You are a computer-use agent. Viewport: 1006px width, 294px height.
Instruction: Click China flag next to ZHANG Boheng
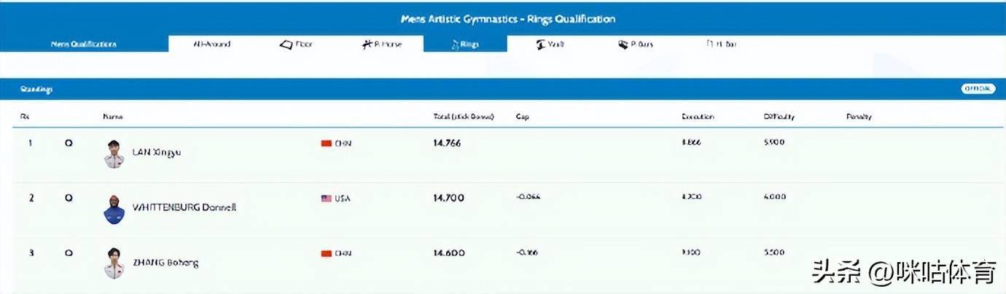click(327, 253)
